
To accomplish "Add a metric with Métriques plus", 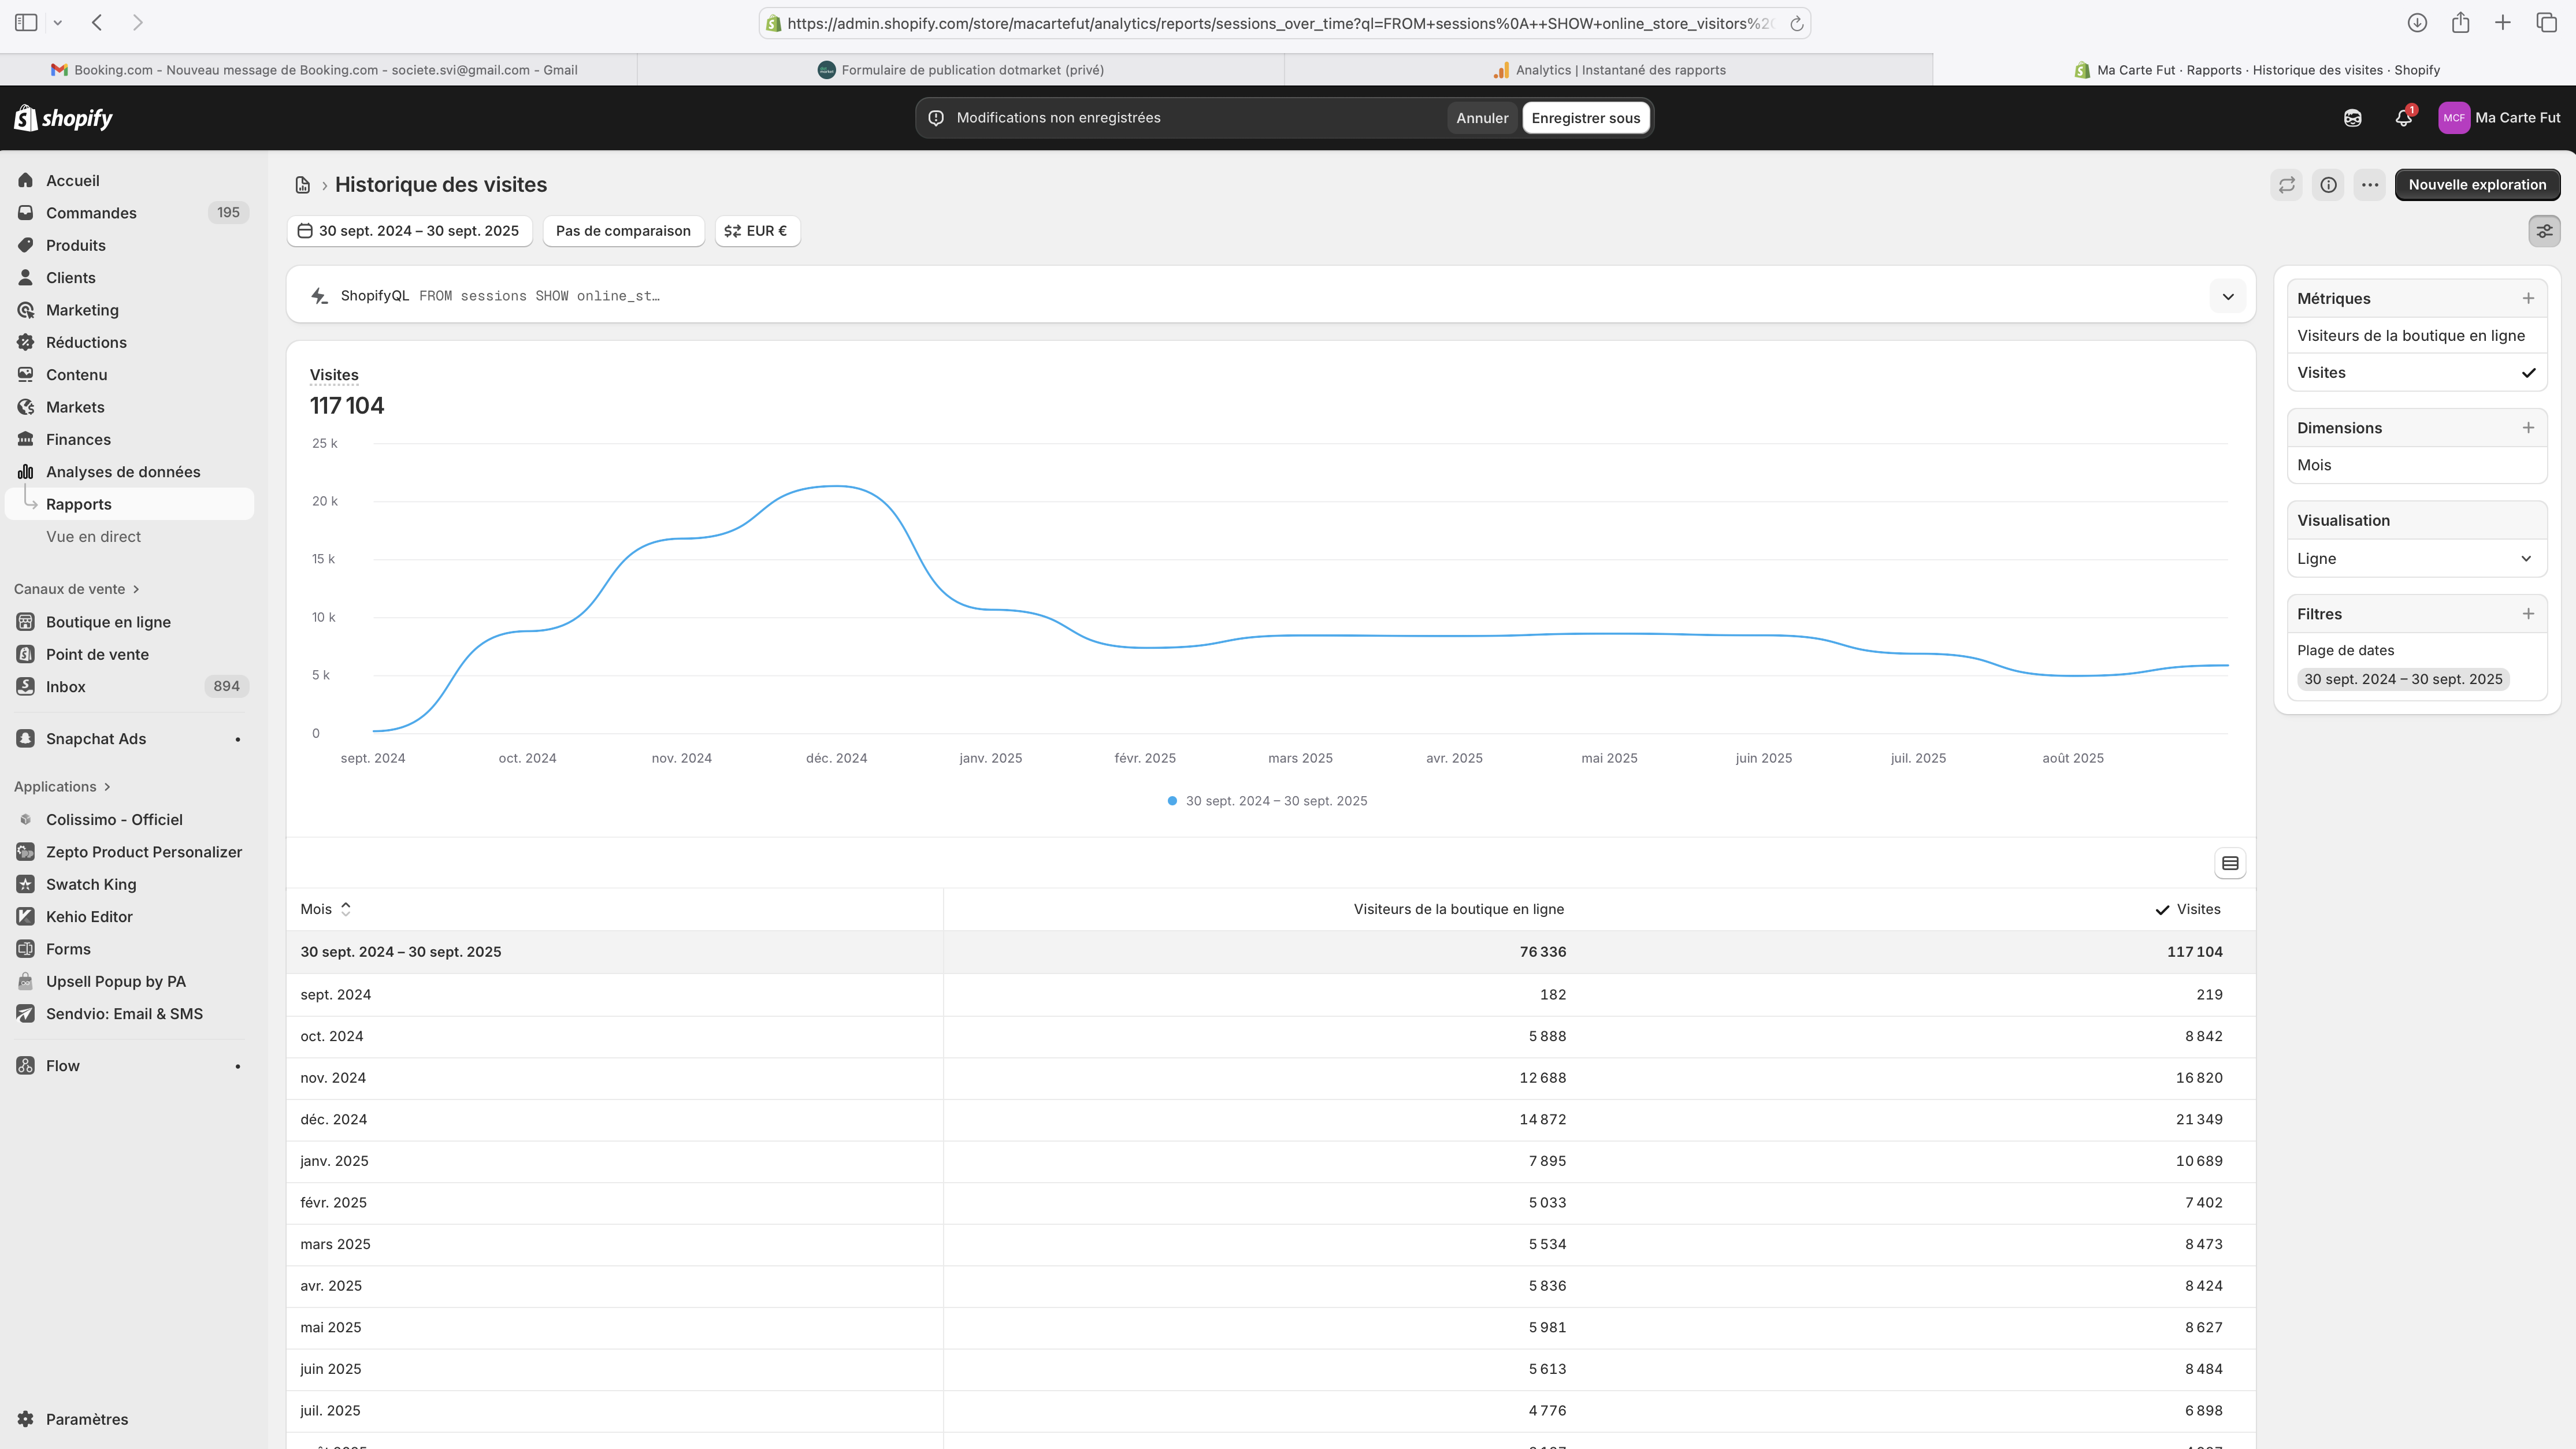I will (x=2528, y=298).
